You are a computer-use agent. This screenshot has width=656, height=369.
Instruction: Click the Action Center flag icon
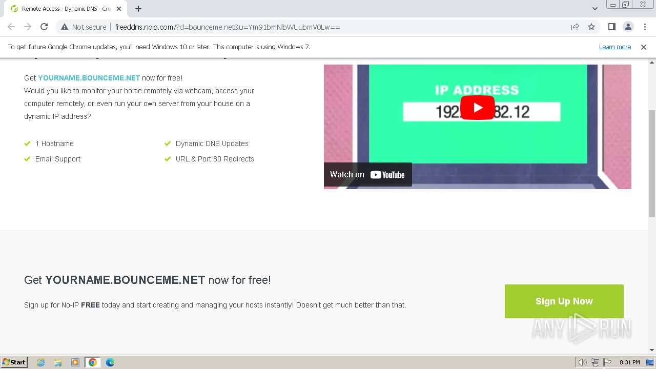click(607, 362)
